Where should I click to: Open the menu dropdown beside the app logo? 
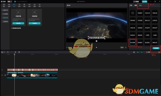[10, 2]
